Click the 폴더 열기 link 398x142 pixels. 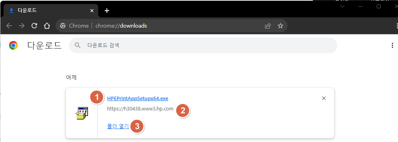pyautogui.click(x=118, y=126)
